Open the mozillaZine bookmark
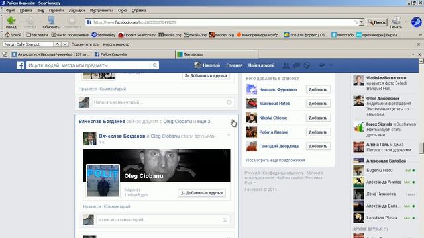 click(195, 35)
